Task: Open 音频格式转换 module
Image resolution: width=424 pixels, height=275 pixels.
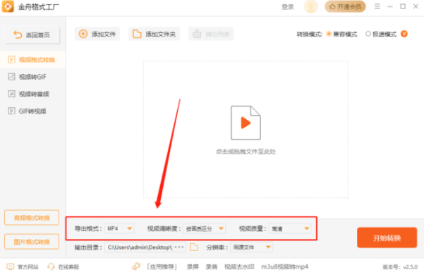Action: click(x=32, y=218)
